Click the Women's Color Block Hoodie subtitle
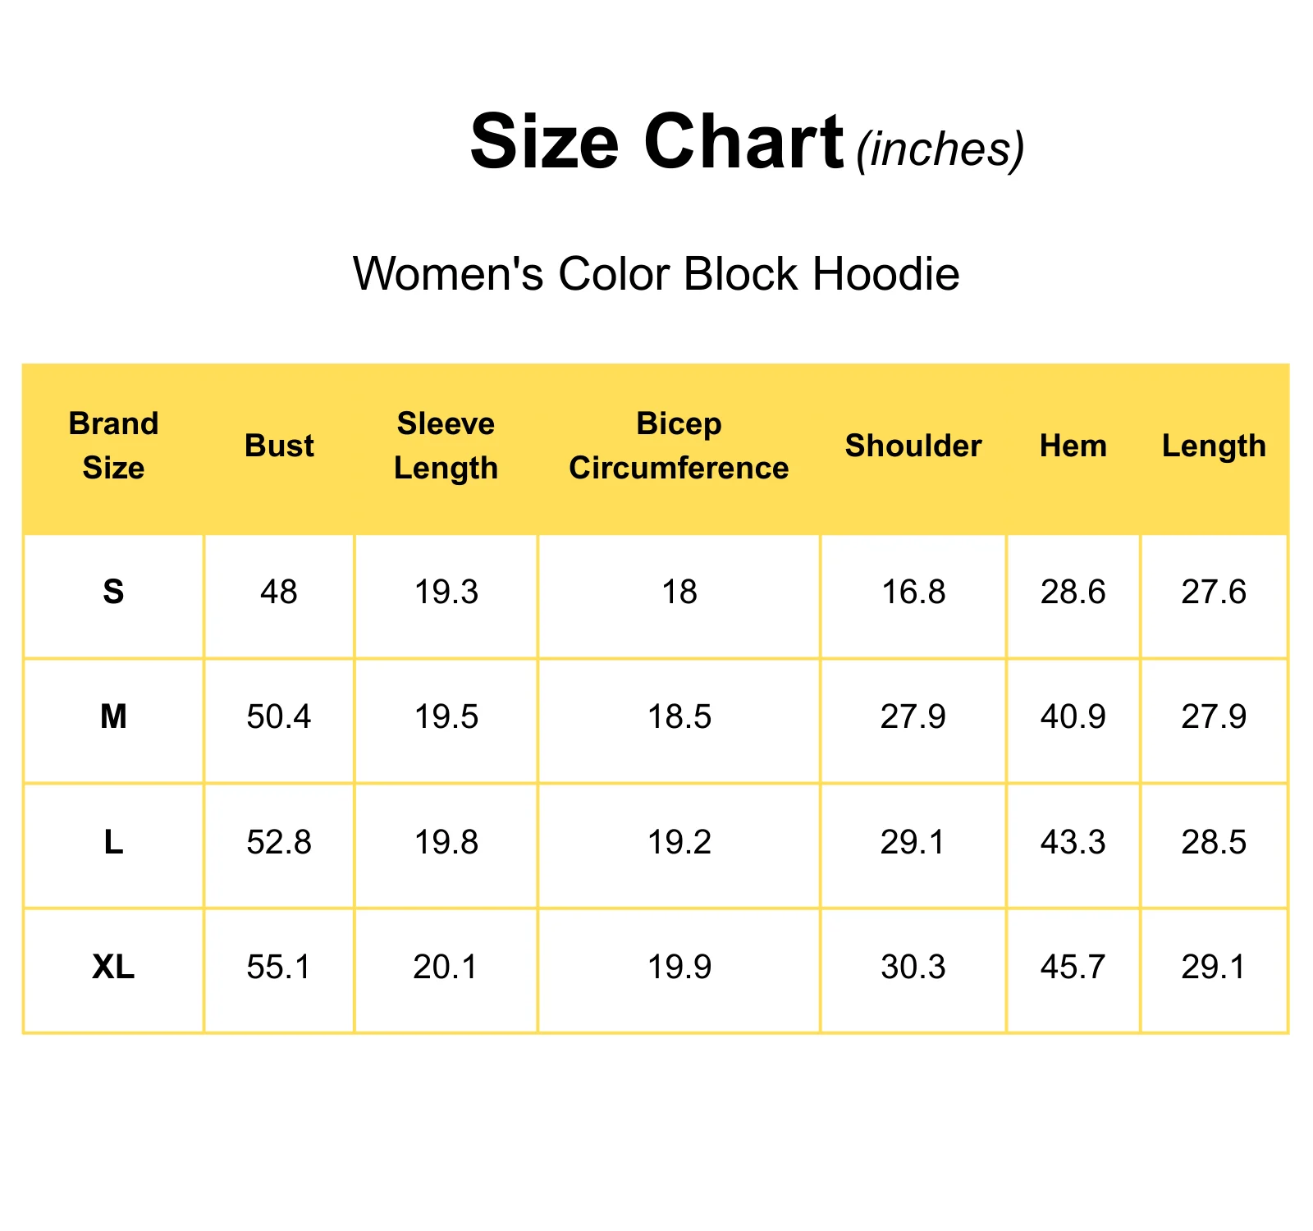Viewport: 1313px width, 1231px height. [656, 273]
